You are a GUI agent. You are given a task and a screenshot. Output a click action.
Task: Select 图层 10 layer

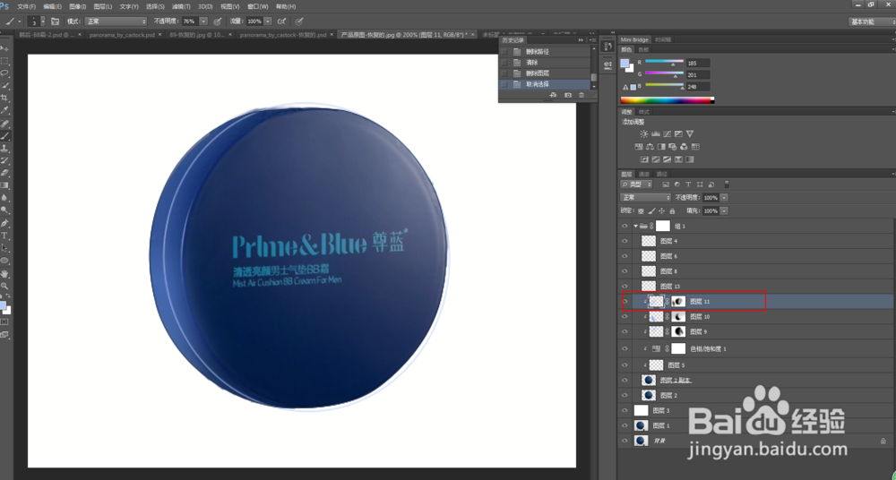756,316
